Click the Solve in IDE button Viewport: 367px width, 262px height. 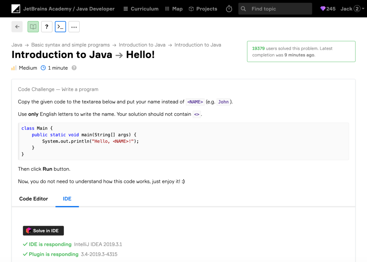tap(43, 230)
